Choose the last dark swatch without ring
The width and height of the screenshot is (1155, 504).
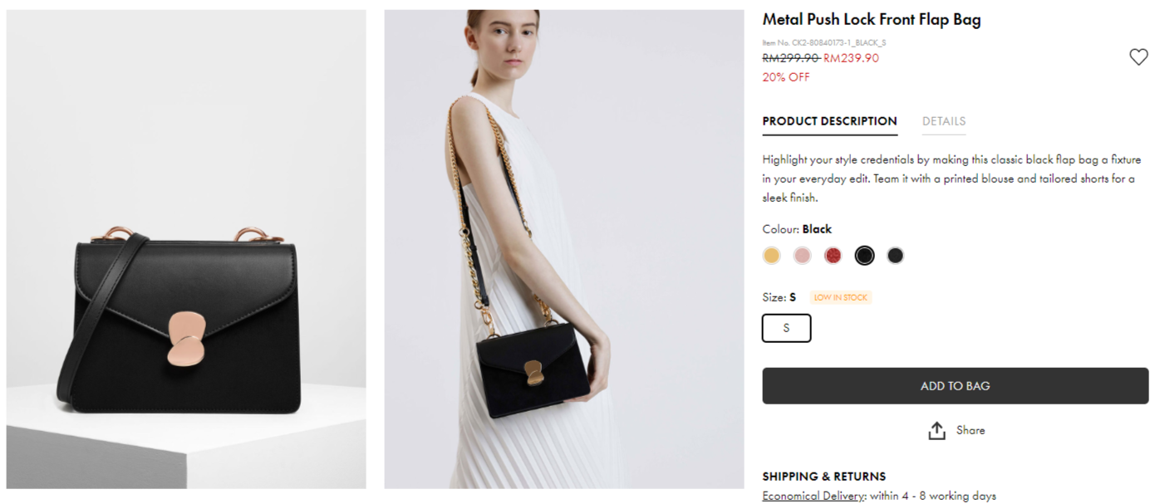click(x=895, y=256)
